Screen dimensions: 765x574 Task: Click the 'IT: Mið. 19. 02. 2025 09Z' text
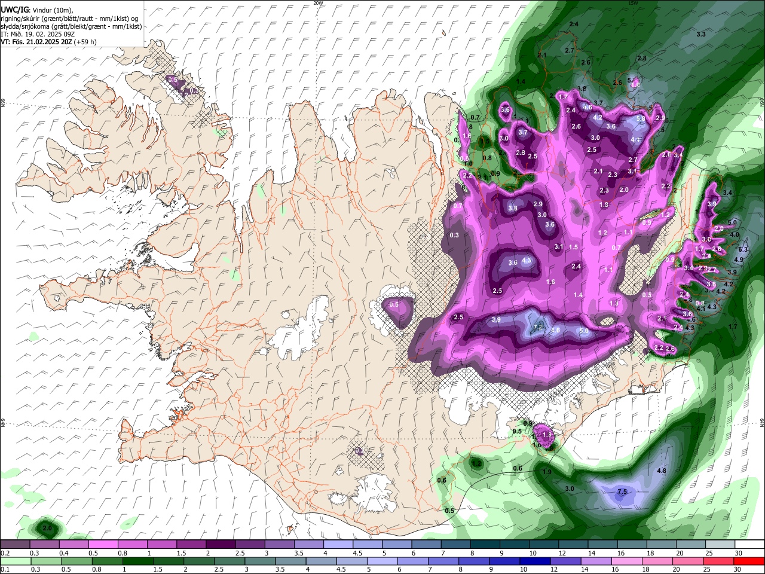[38, 34]
